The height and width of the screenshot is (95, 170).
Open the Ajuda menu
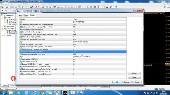pos(50,4)
